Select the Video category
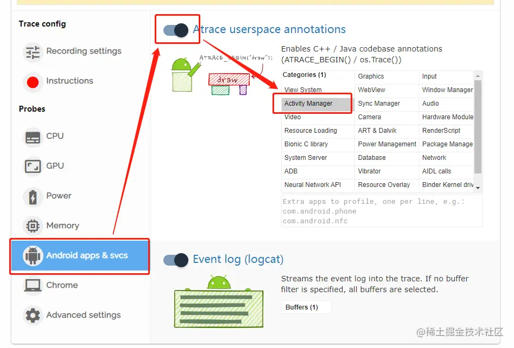This screenshot has height=348, width=514. click(318, 117)
